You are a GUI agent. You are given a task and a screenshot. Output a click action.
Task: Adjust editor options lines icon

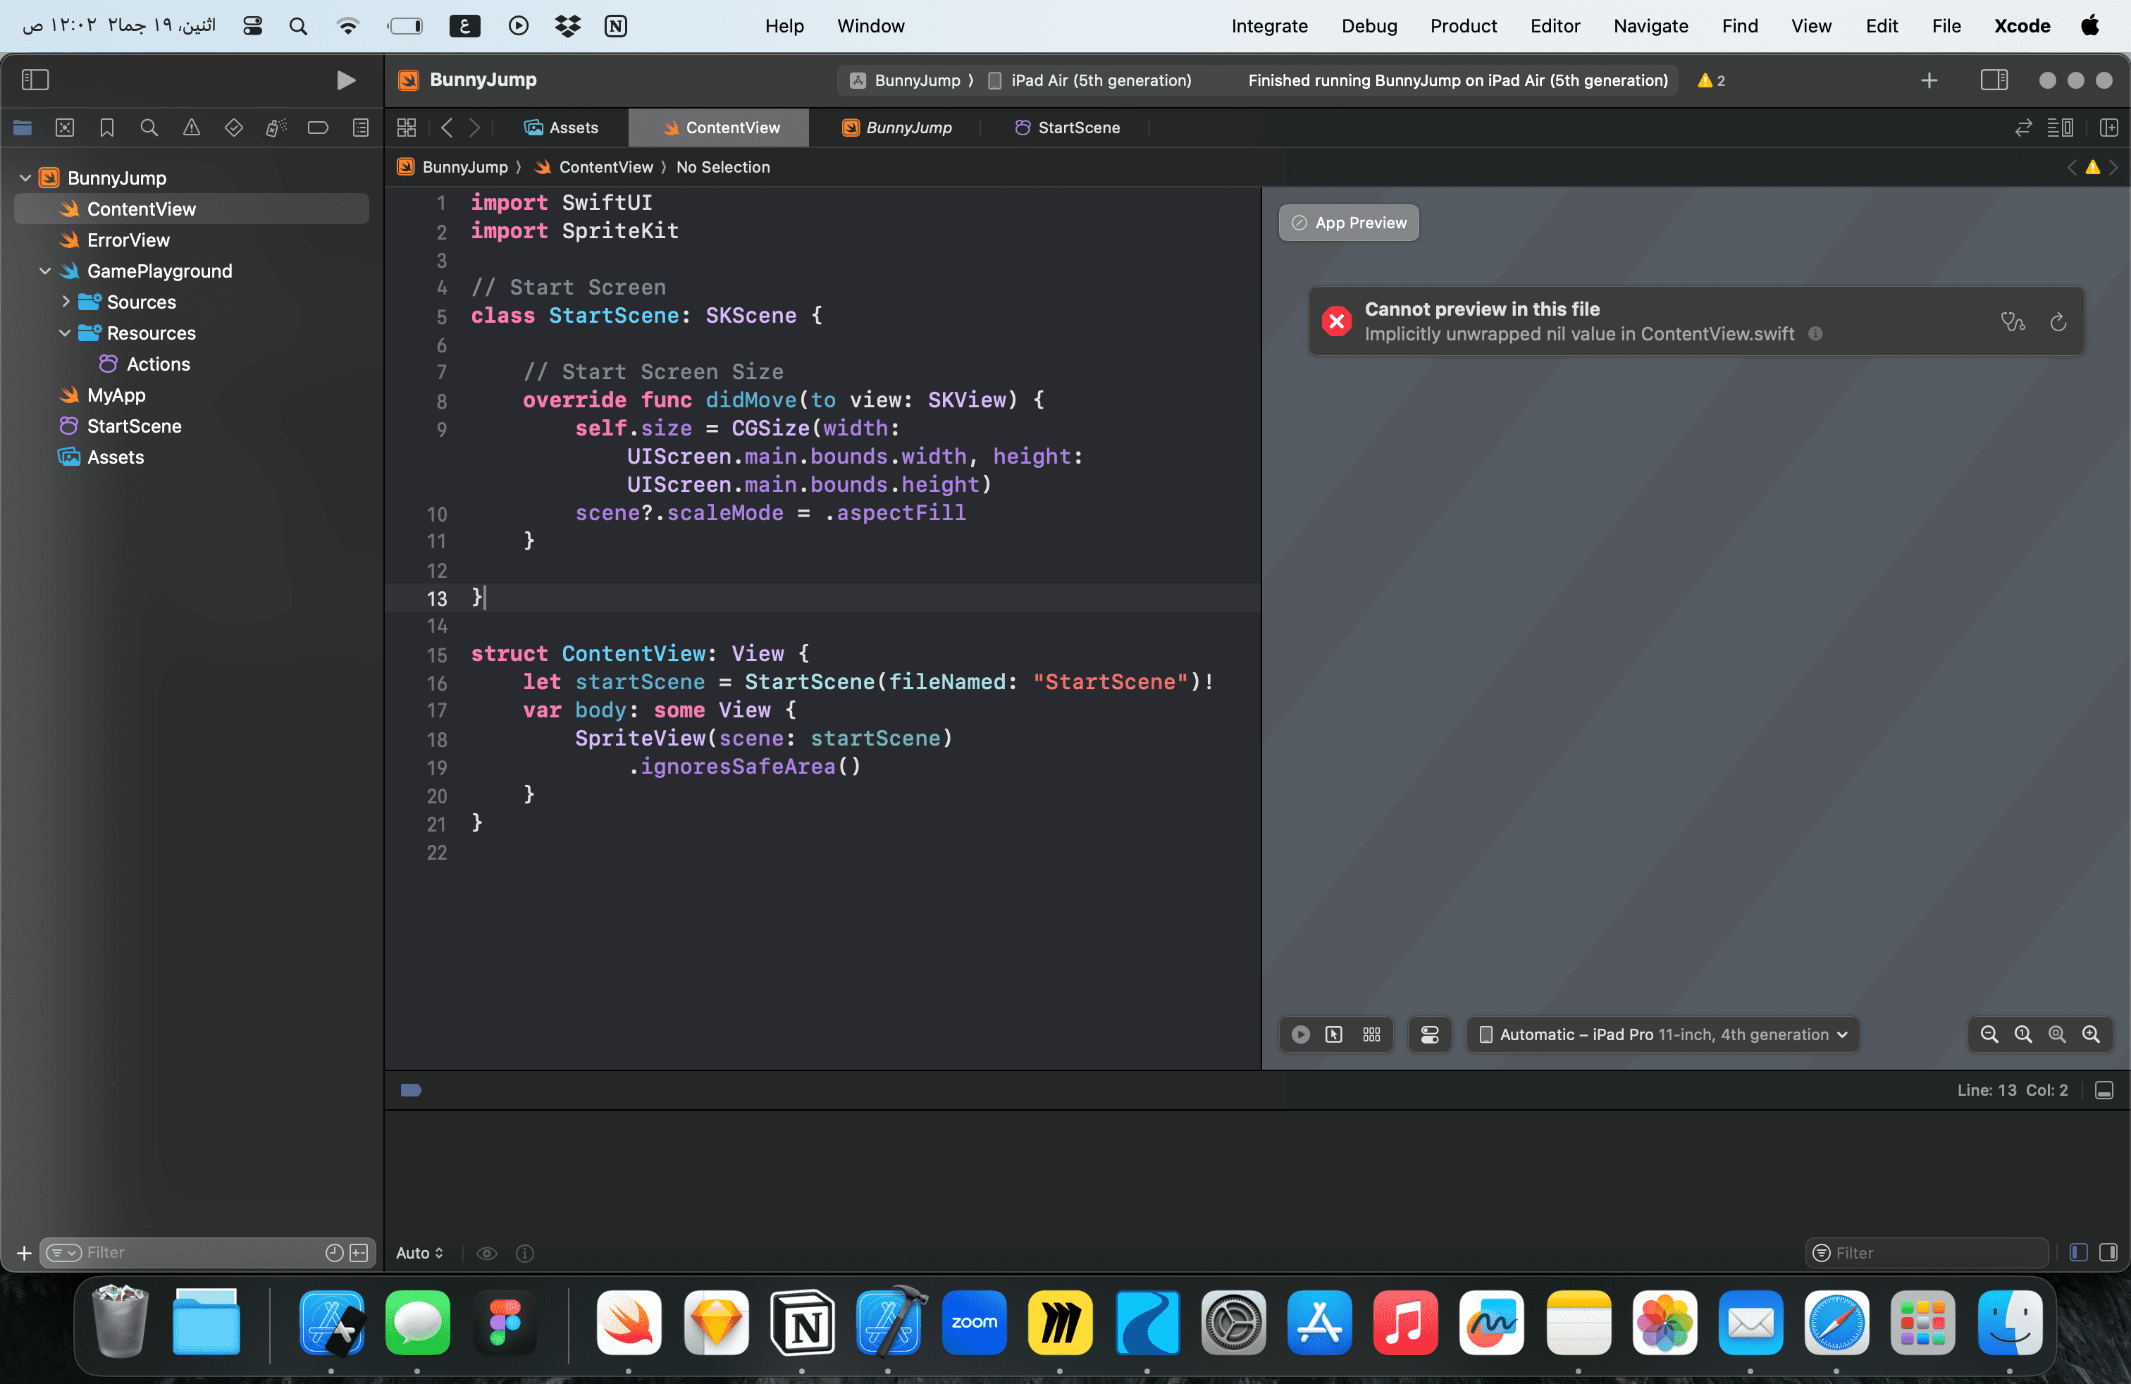tap(2061, 128)
